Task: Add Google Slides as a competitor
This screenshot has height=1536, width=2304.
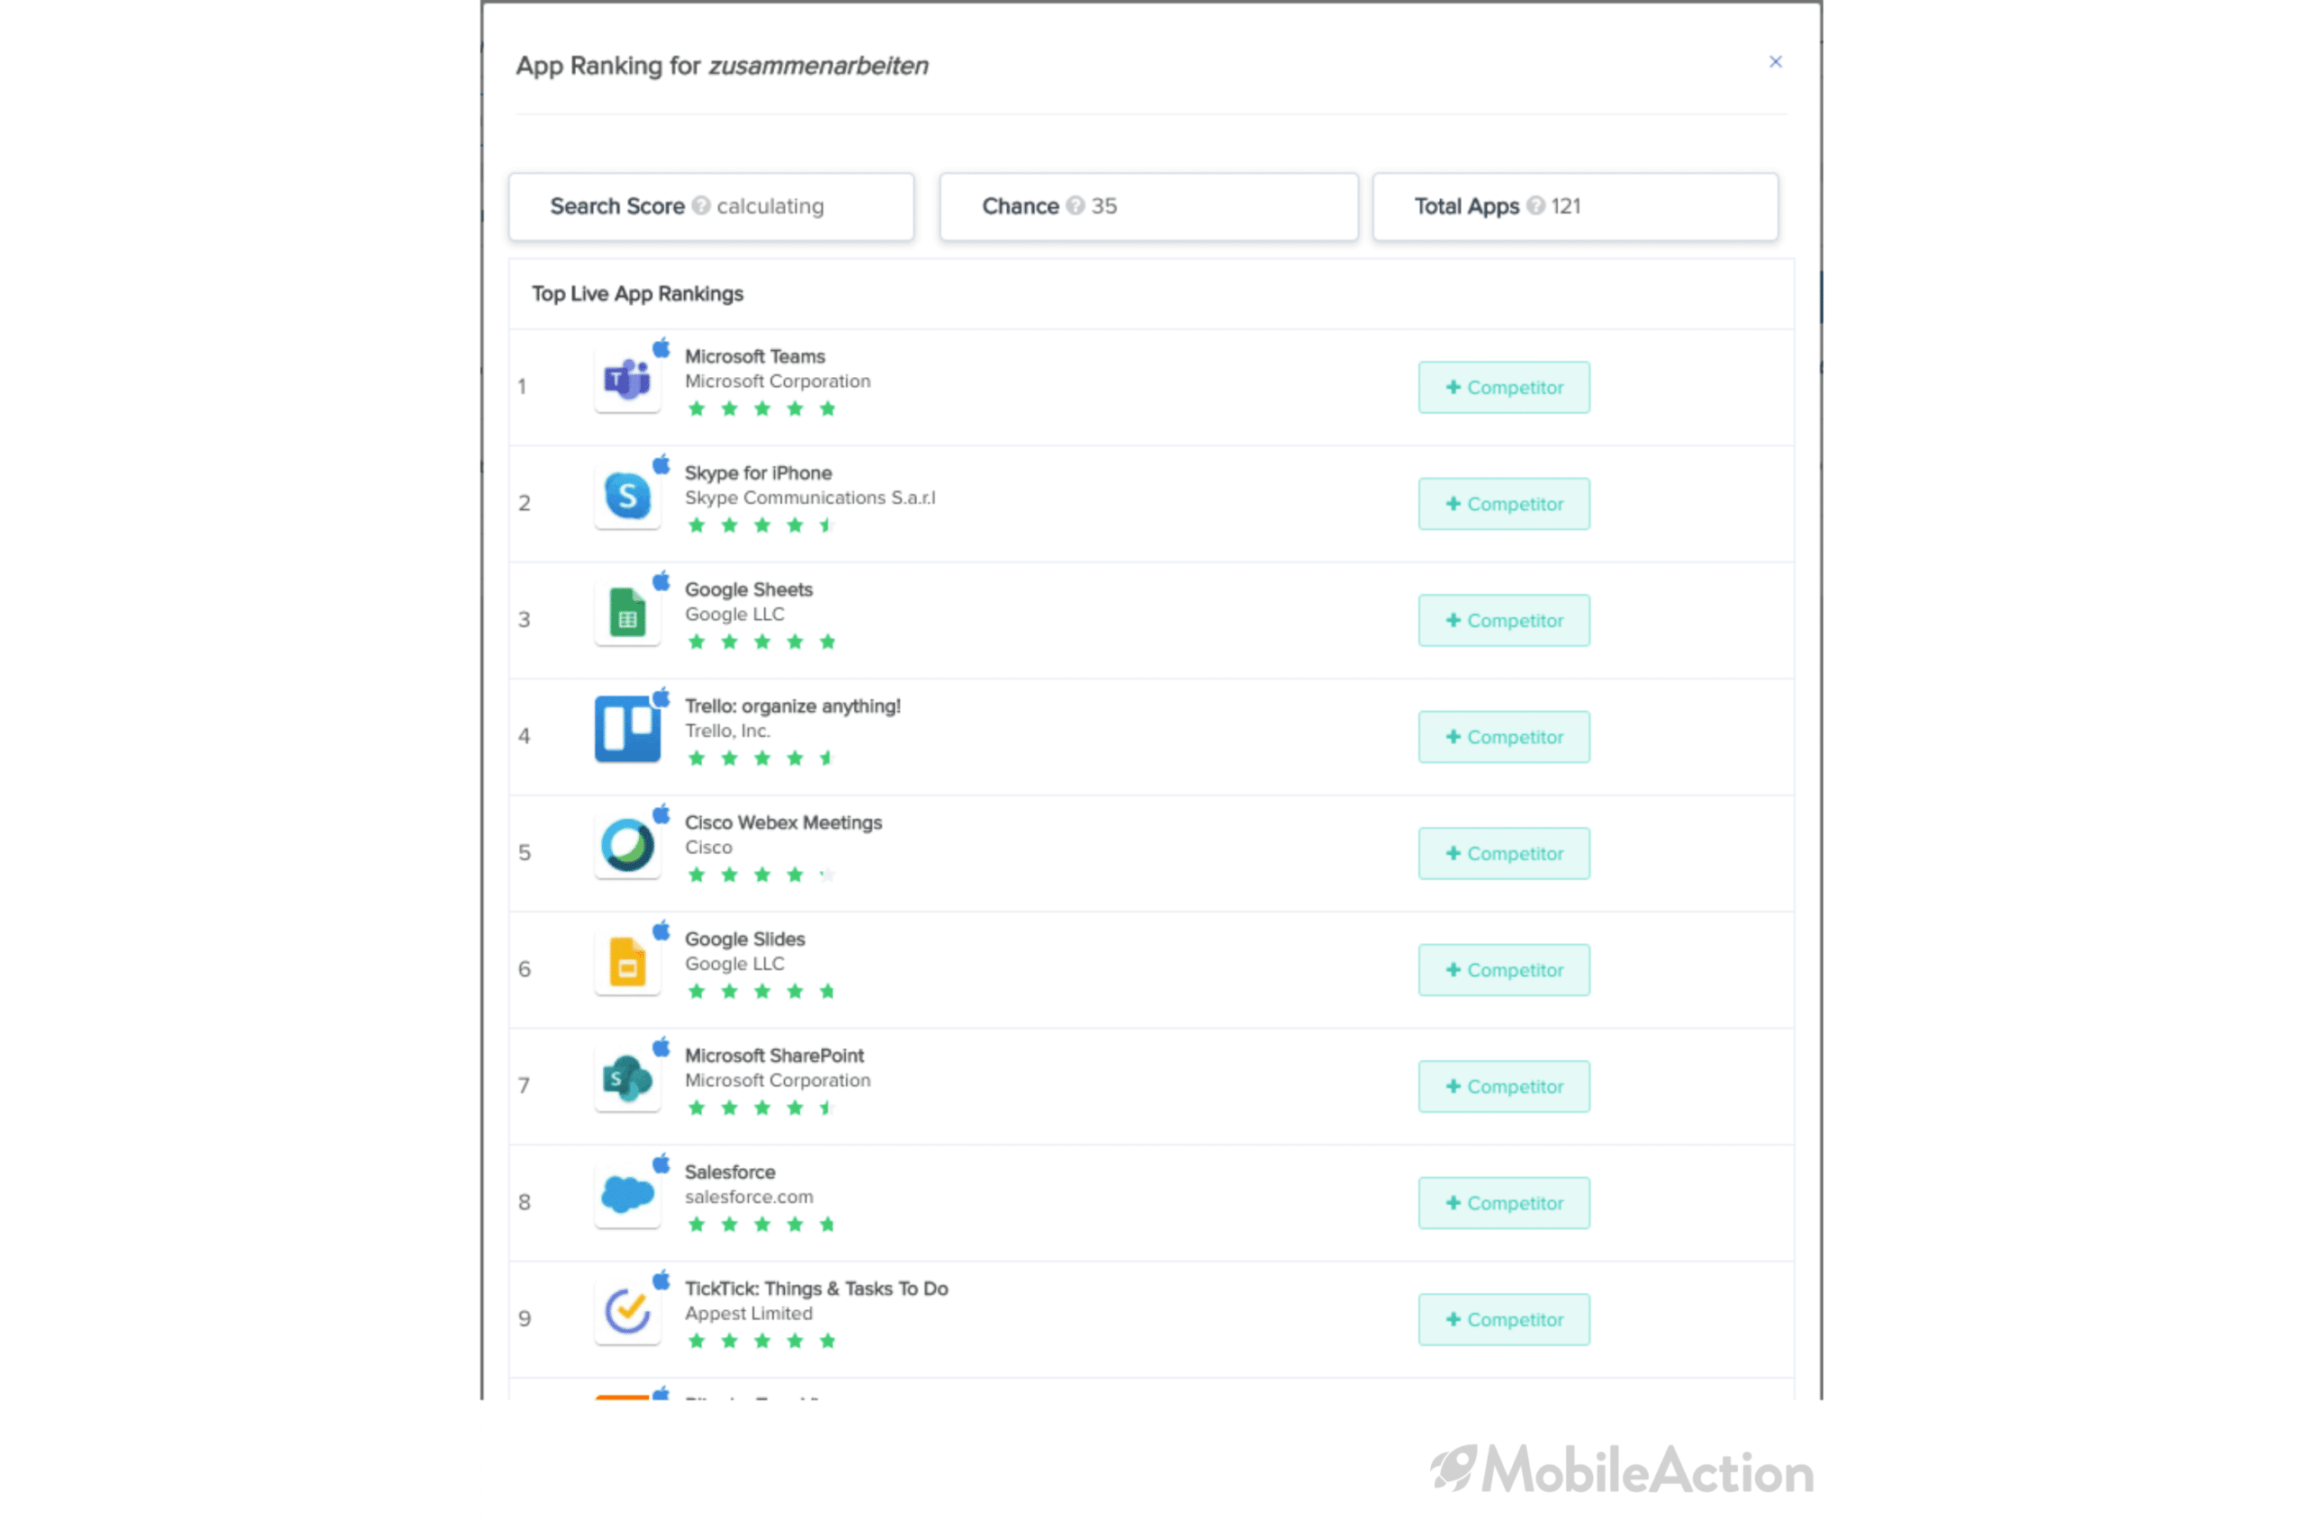Action: coord(1504,971)
